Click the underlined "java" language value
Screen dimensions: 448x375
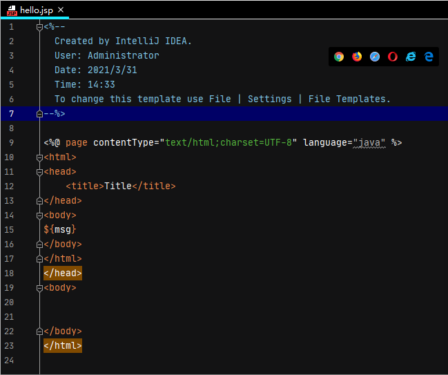tap(369, 143)
